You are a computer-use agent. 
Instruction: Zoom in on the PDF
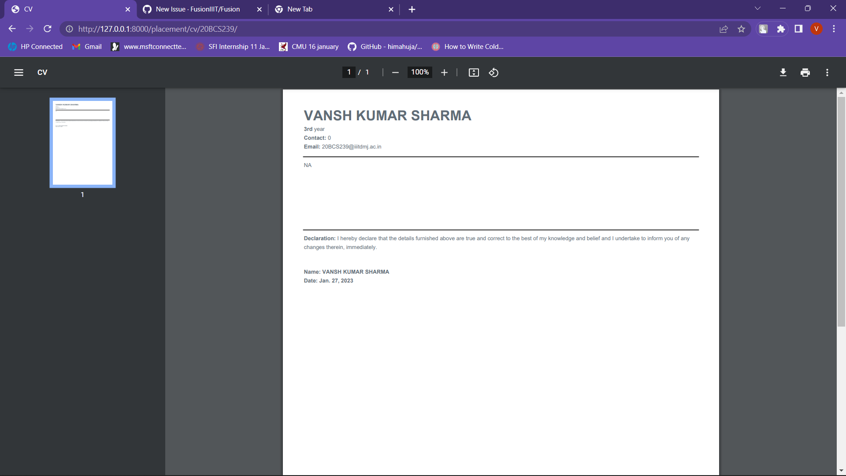[x=444, y=73]
